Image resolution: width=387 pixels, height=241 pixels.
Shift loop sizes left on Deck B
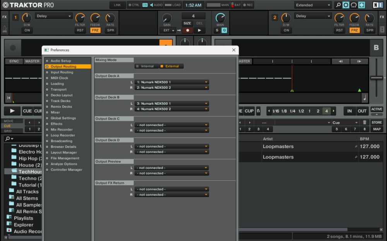tap(269, 111)
